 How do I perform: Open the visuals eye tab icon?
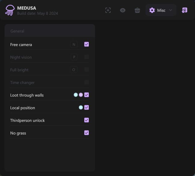(123, 10)
